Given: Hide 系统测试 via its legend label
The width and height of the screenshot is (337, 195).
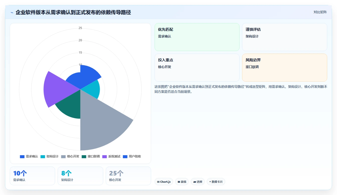Looking at the screenshot, I should pyautogui.click(x=114, y=156).
